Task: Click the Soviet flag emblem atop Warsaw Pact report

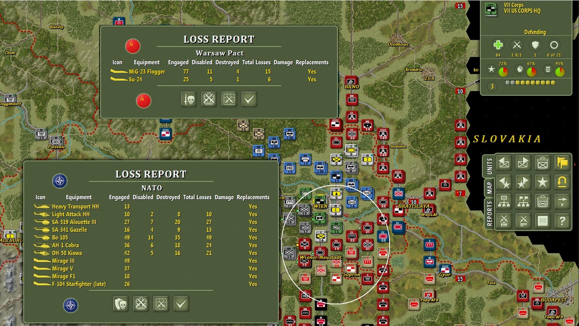Action: (132, 46)
